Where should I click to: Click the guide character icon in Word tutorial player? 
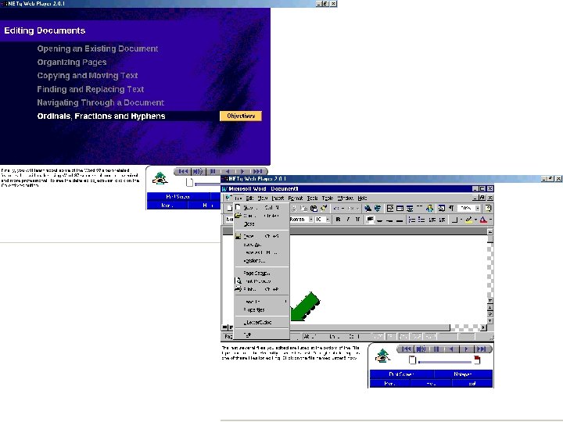point(382,356)
